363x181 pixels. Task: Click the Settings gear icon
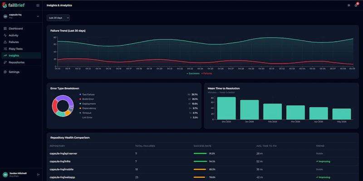point(5,72)
